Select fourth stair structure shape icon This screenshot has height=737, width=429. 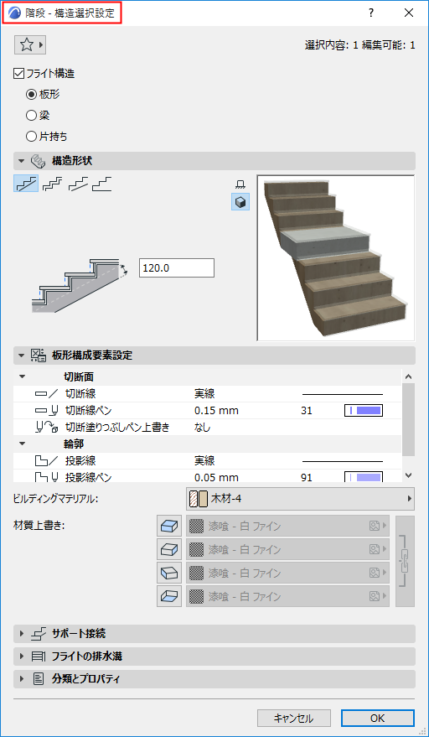[x=102, y=184]
